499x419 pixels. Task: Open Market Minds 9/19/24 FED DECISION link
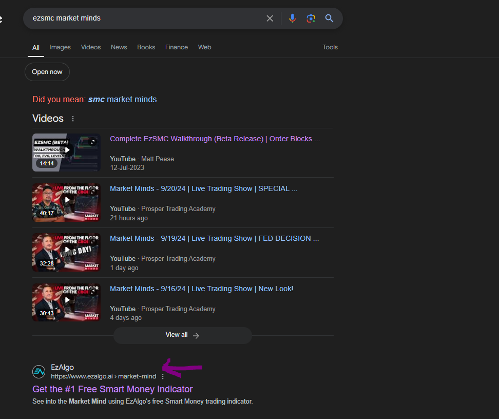[x=215, y=238]
